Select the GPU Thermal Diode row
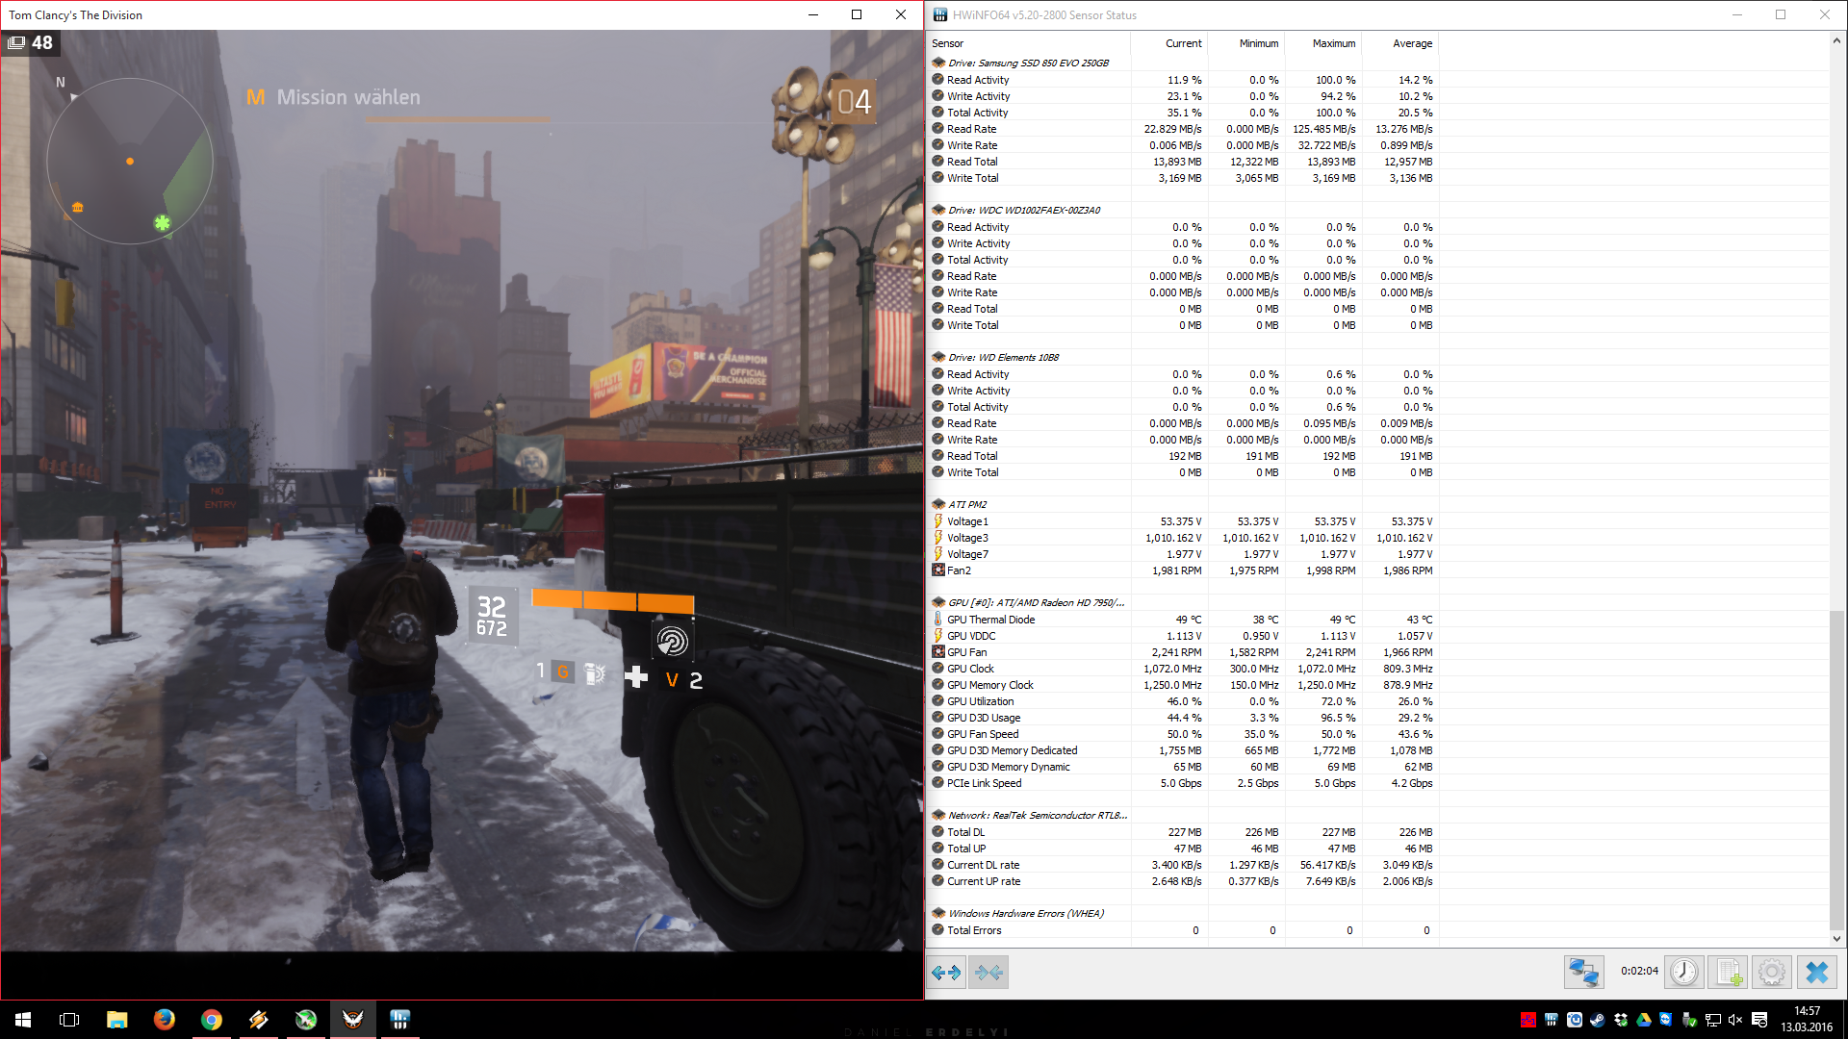 click(990, 620)
